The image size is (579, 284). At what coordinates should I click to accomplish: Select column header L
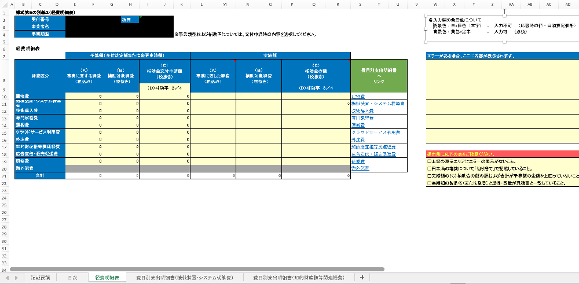(x=201, y=4)
